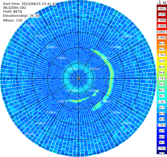
Task: Choose the 1e-5 yellow color bar level
Action: (x=162, y=61)
